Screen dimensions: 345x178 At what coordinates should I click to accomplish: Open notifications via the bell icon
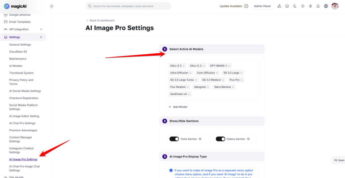(x=318, y=6)
